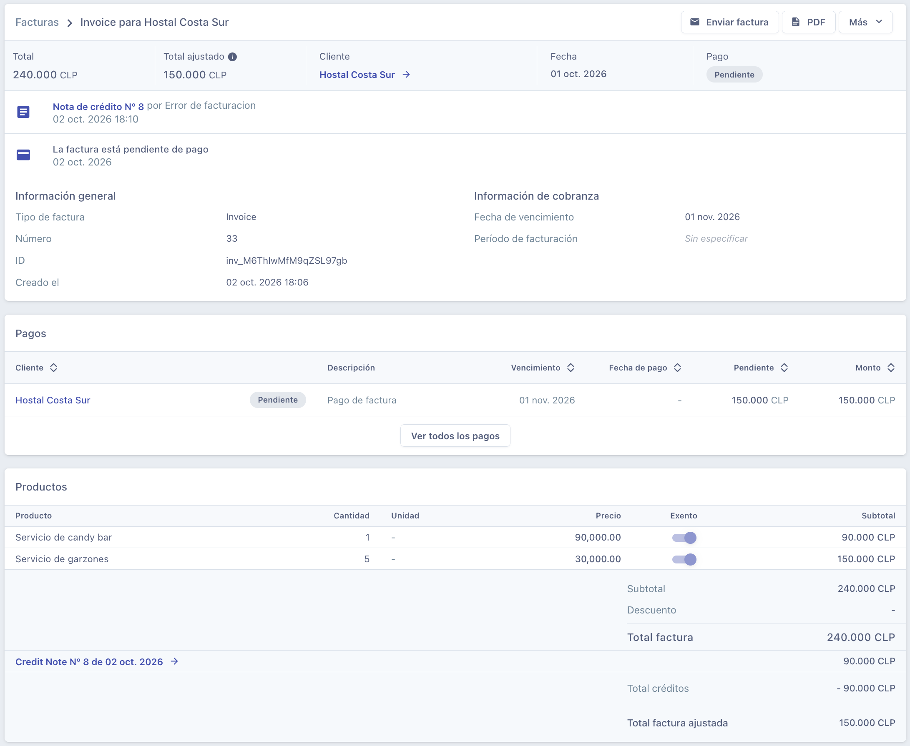Sort payments by Pendiente column arrows

click(784, 368)
